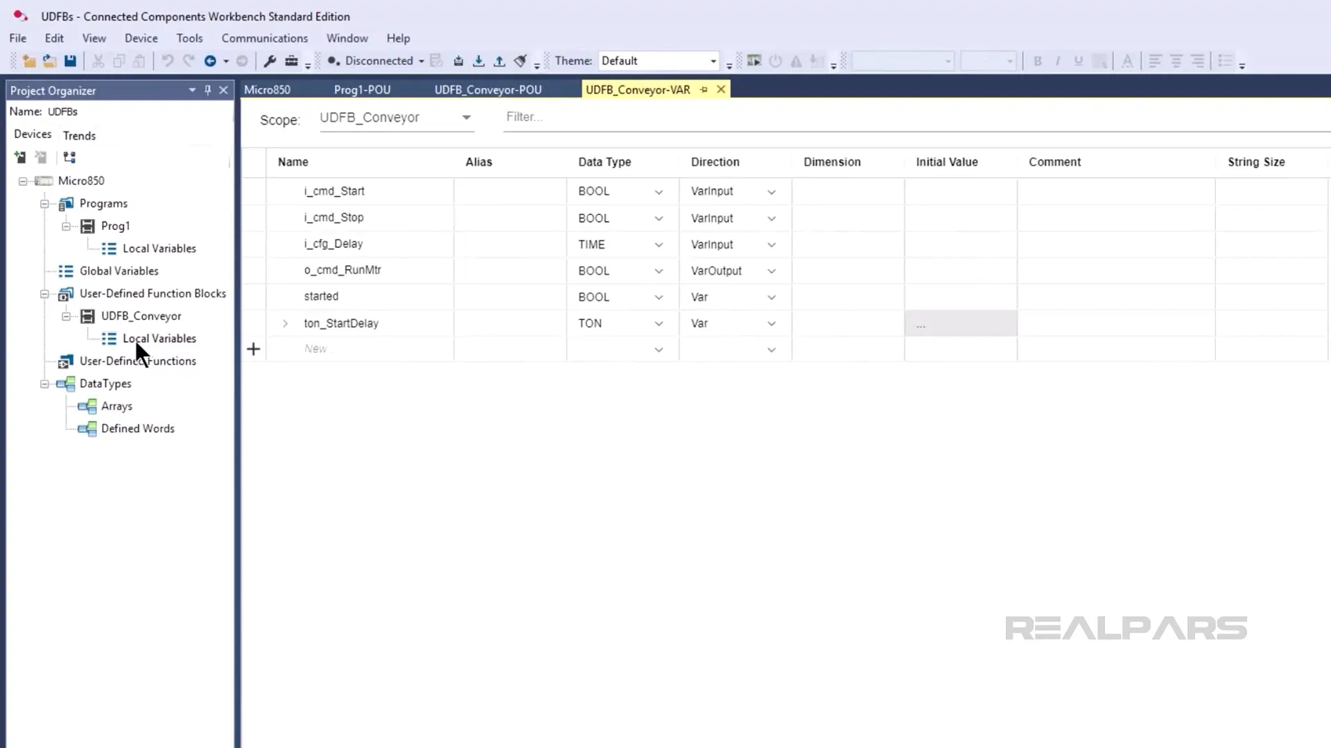Click the Build icon next to Disconnected
This screenshot has height=748, width=1331.
[x=458, y=61]
